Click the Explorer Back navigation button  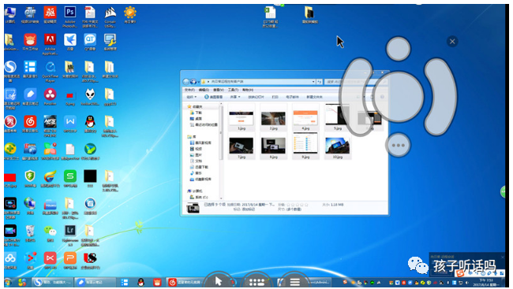(186, 82)
